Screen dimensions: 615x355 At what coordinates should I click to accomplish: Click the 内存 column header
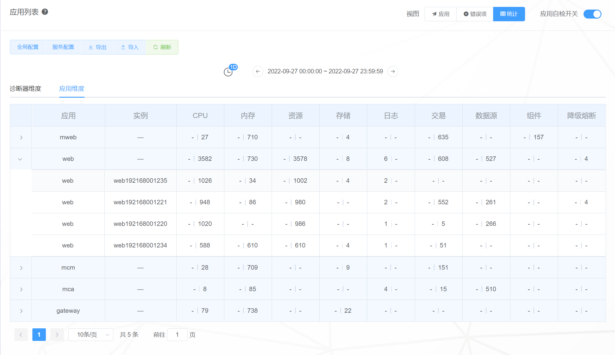pos(248,116)
